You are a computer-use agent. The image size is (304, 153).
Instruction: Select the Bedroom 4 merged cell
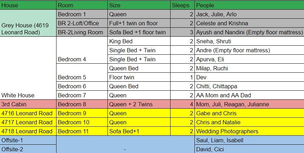pos(82,50)
